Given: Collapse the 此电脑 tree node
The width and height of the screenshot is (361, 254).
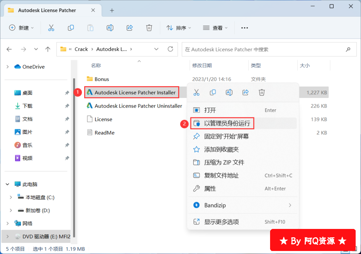Looking at the screenshot, I should (8, 184).
